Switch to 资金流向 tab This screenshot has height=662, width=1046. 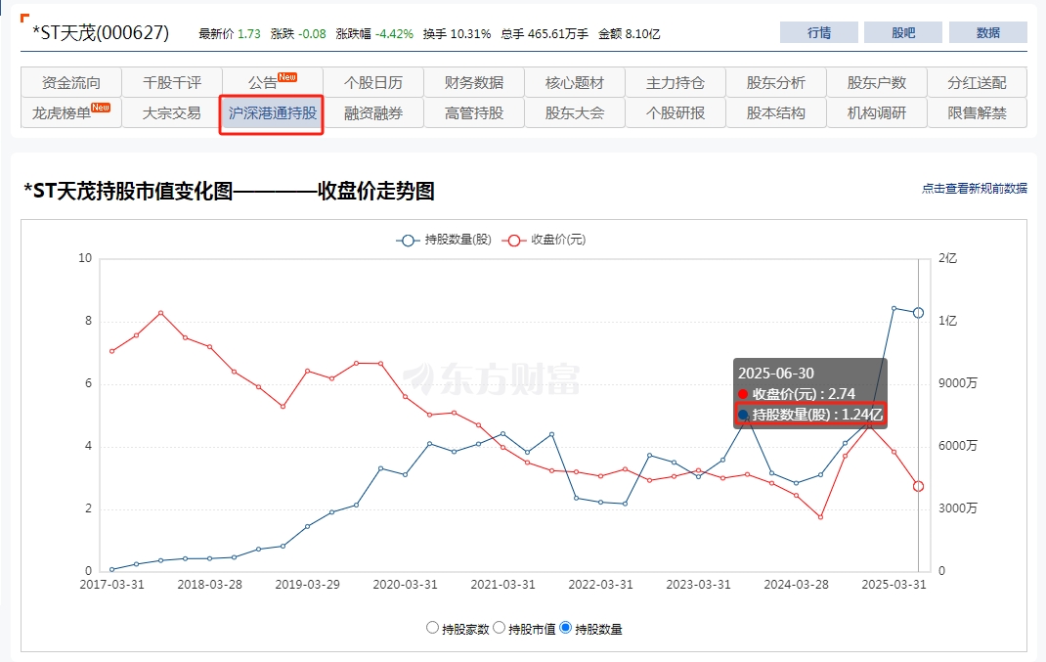(71, 83)
